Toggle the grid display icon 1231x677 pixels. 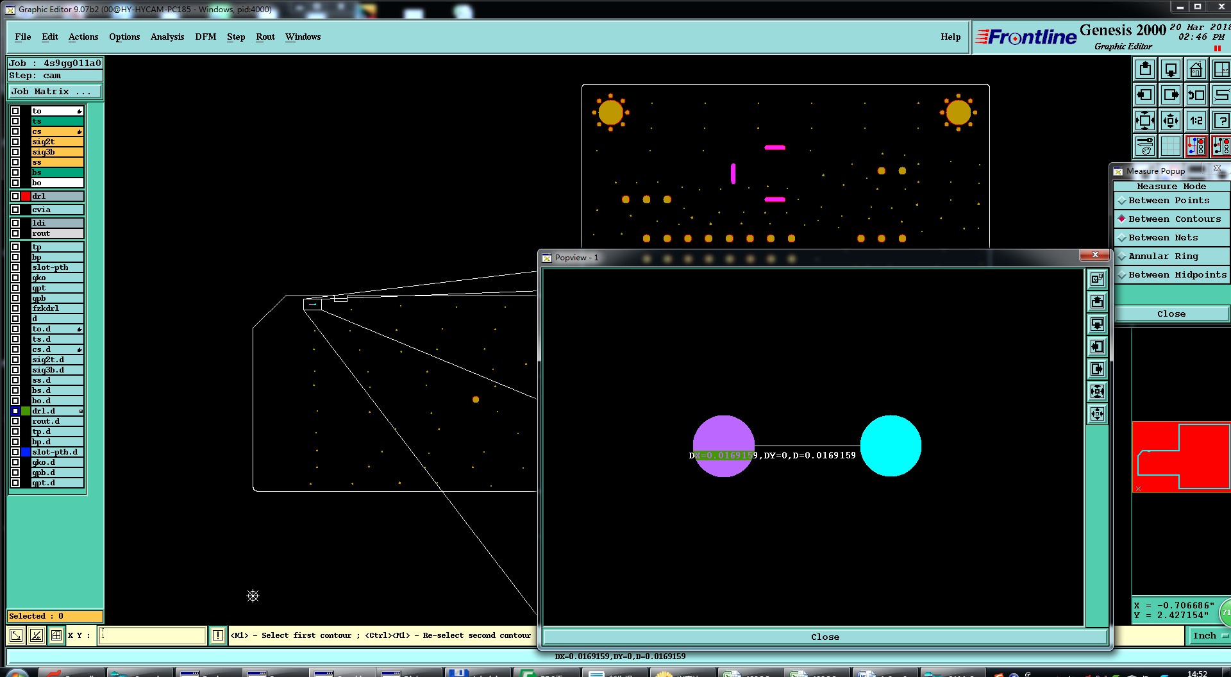coord(1171,146)
